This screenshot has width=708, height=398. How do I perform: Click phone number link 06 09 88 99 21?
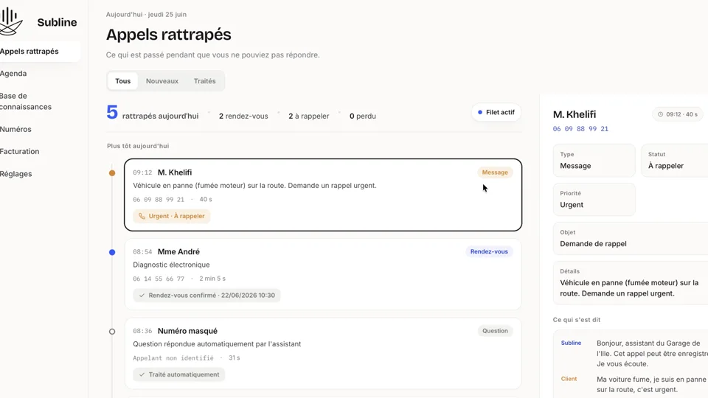[580, 129]
